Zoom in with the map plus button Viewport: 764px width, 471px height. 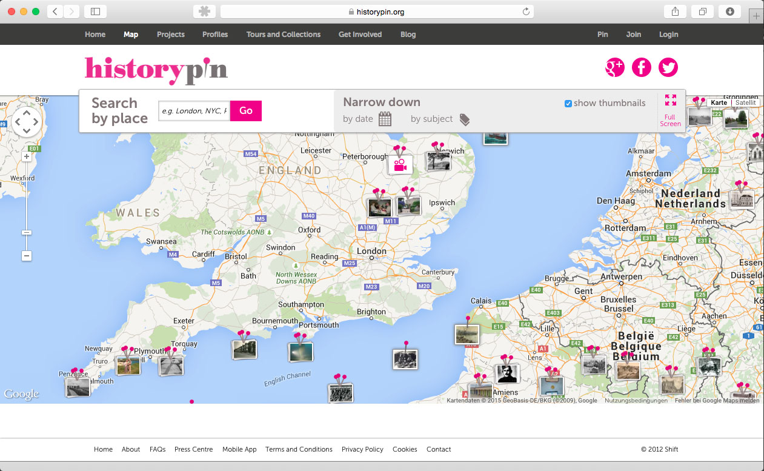click(x=27, y=156)
